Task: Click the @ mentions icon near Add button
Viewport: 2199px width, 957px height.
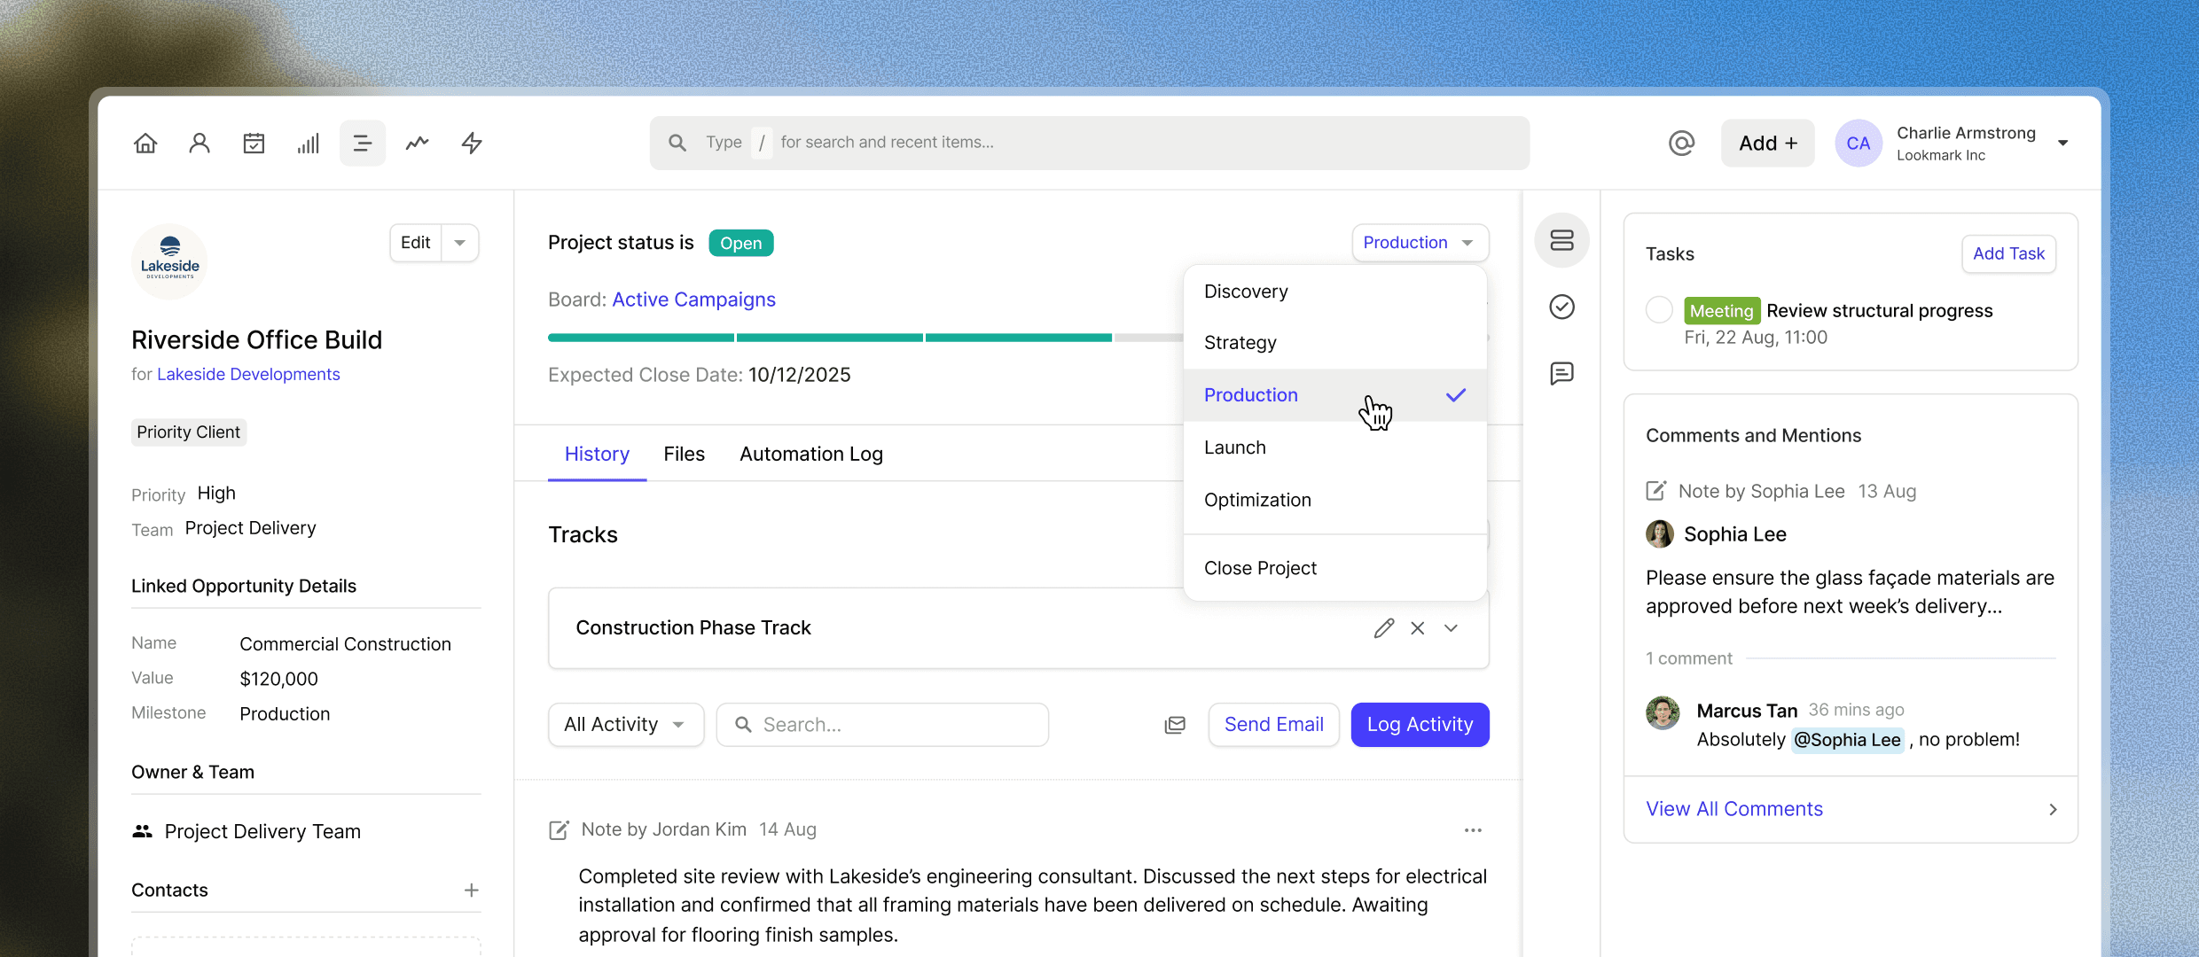Action: pos(1681,143)
